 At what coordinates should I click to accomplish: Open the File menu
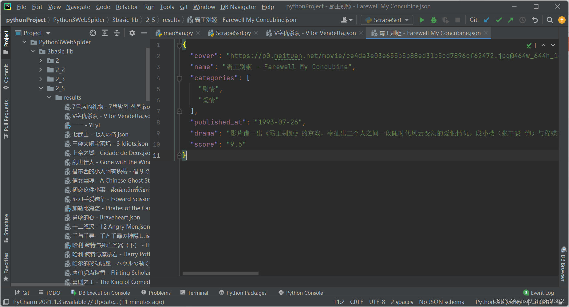pos(21,7)
